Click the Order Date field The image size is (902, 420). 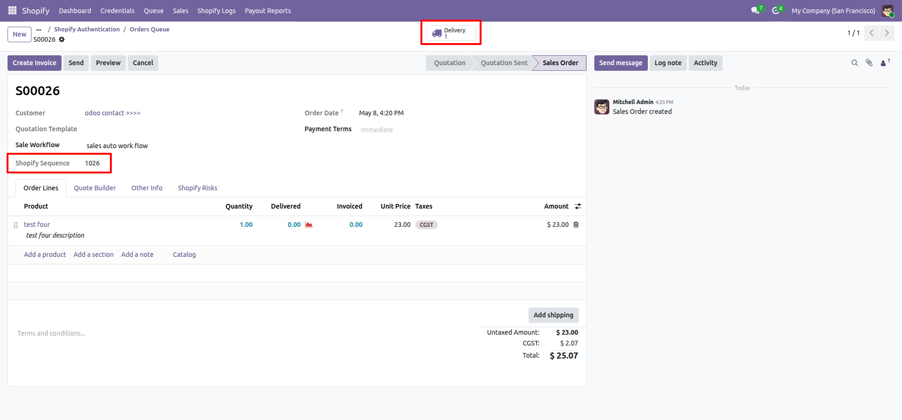(x=381, y=113)
